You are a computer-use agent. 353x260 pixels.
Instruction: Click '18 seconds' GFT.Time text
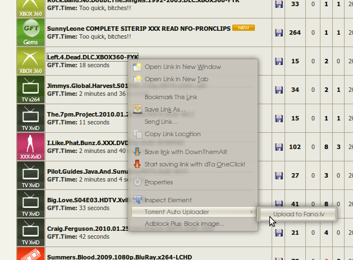tap(94, 65)
